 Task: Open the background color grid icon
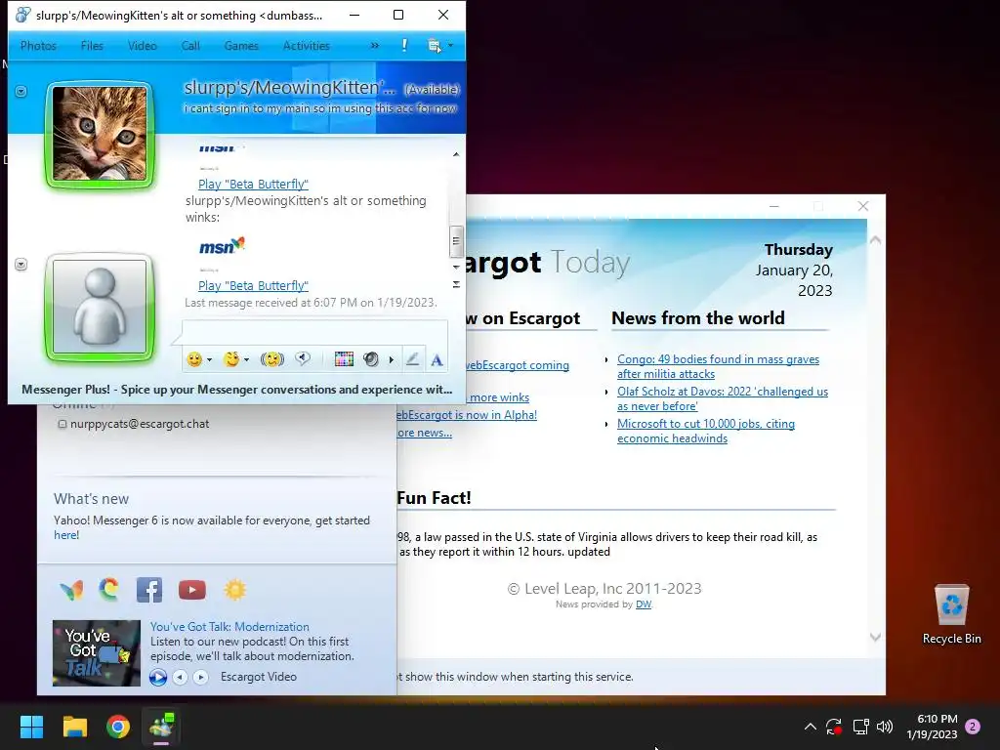click(344, 359)
